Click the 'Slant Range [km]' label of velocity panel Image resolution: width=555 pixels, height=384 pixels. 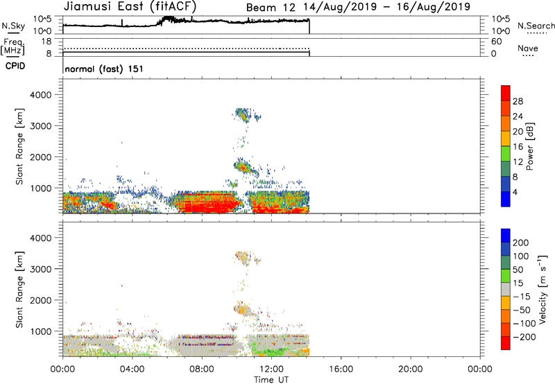point(19,289)
